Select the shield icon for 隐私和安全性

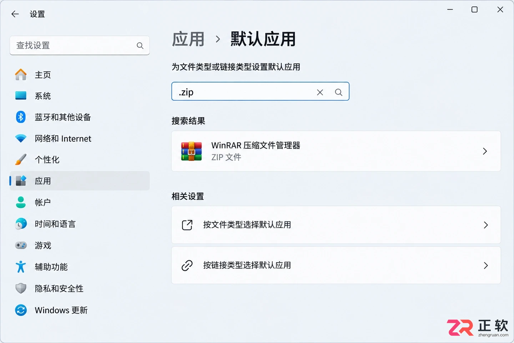pyautogui.click(x=21, y=288)
